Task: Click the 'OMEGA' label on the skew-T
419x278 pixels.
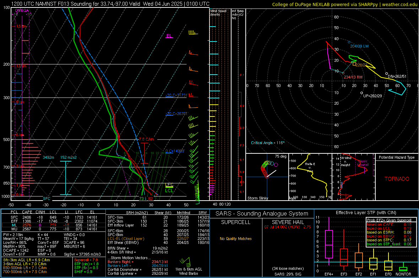Action: pos(22,10)
